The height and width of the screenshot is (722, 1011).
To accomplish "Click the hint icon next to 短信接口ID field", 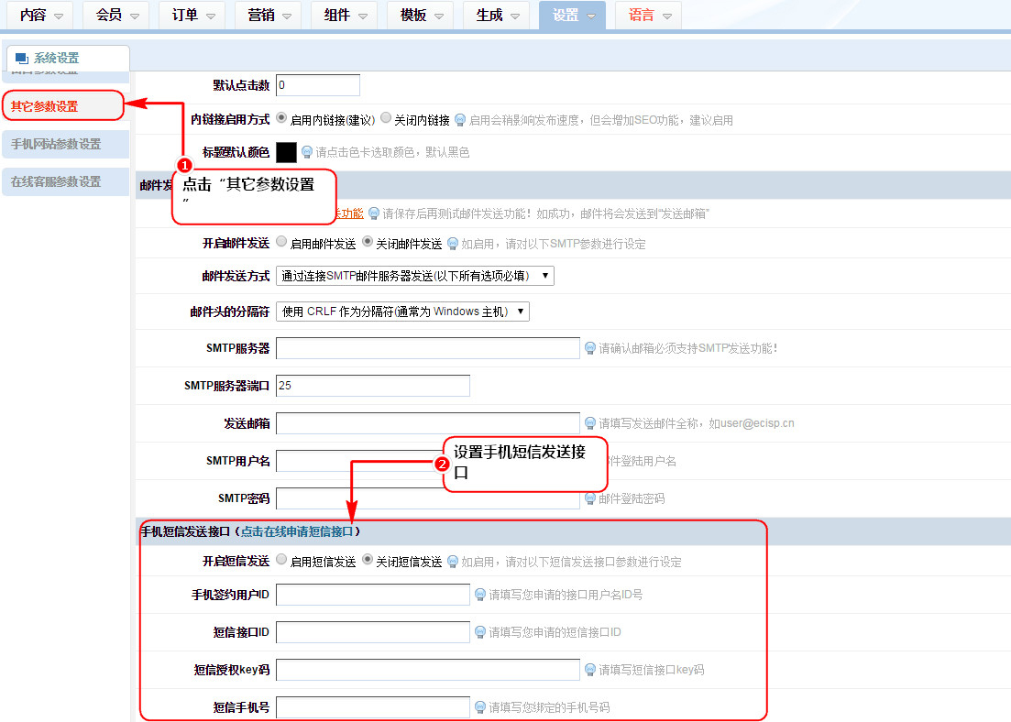I will [x=480, y=632].
